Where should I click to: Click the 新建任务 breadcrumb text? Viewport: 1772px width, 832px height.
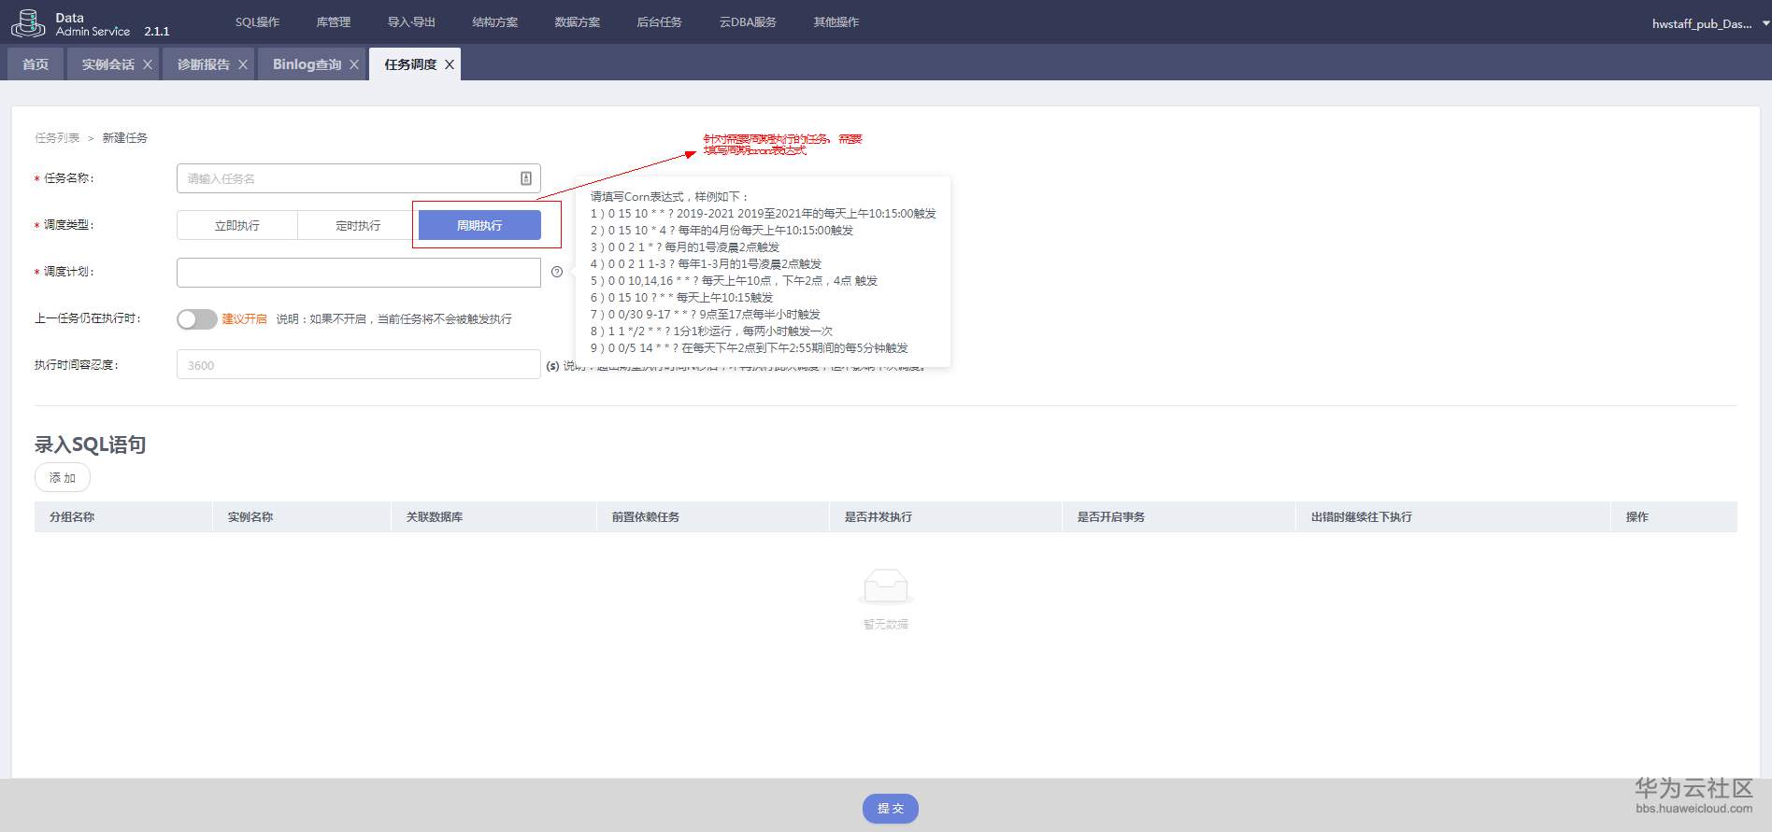(x=125, y=138)
